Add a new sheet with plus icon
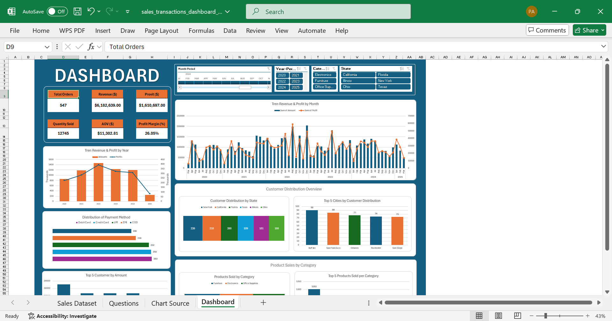612x321 pixels. coord(263,303)
